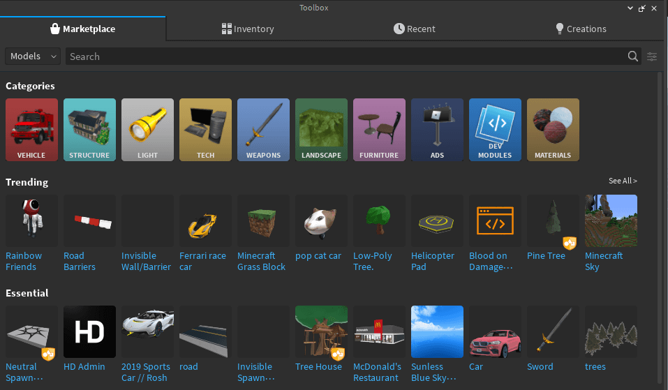This screenshot has height=390, width=668.
Task: Open the search filter options icon
Action: coord(652,57)
